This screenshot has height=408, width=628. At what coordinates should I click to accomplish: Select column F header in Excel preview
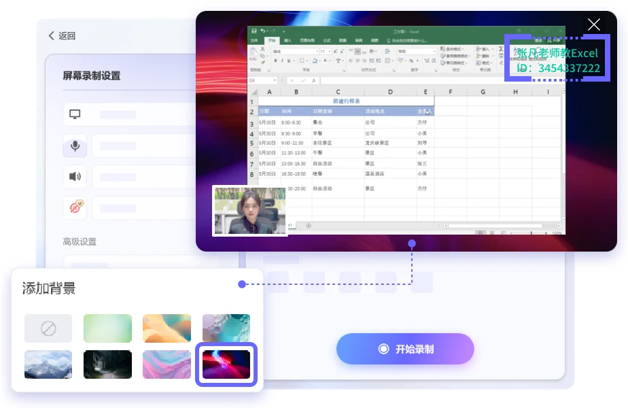(451, 92)
